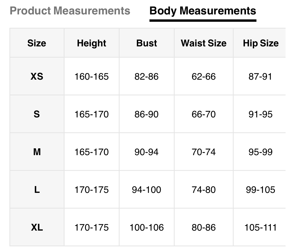Click the Waist Size column header
This screenshot has width=295, height=250.
[x=203, y=43]
